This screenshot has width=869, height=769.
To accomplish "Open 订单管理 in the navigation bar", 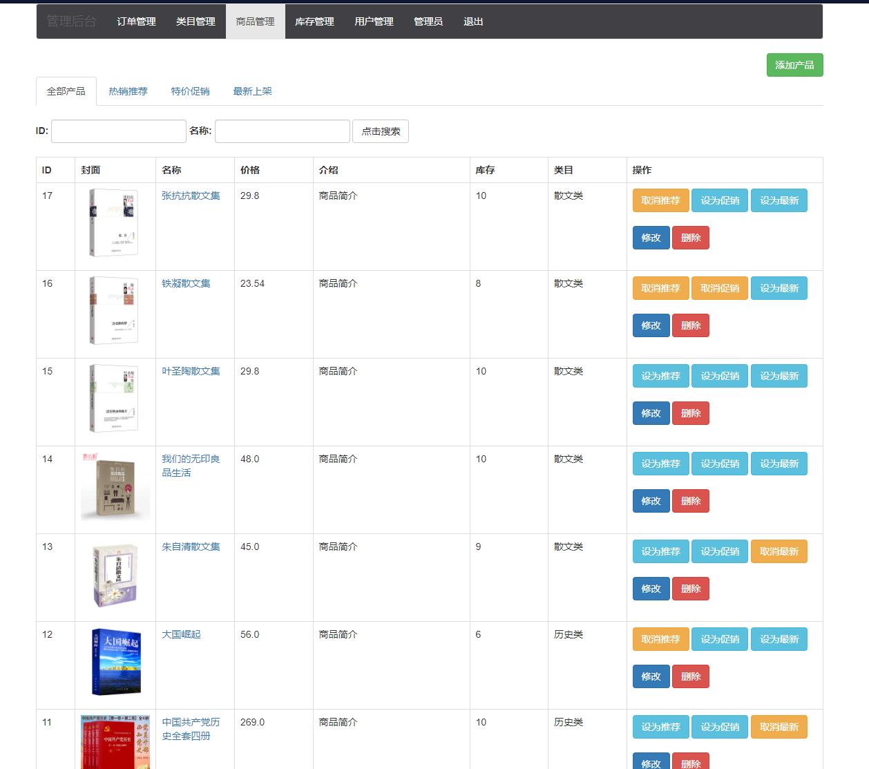I will coord(135,21).
